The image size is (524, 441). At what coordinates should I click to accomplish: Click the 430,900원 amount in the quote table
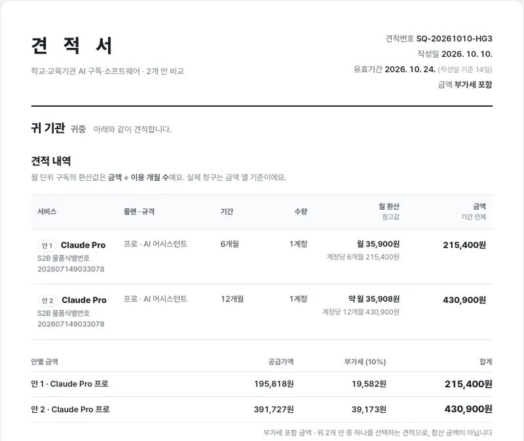(464, 300)
